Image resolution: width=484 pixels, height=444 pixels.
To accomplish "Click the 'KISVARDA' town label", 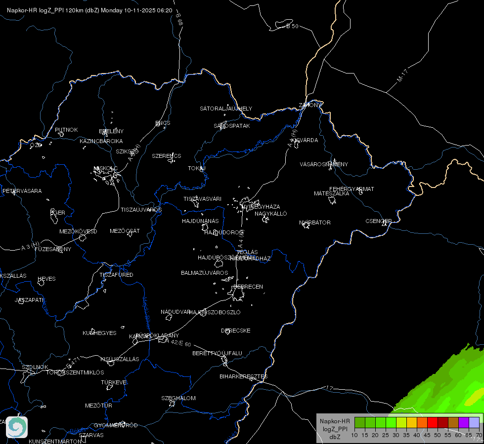I will coord(305,140).
